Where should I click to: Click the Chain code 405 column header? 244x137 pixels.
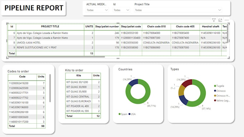(x=185, y=27)
